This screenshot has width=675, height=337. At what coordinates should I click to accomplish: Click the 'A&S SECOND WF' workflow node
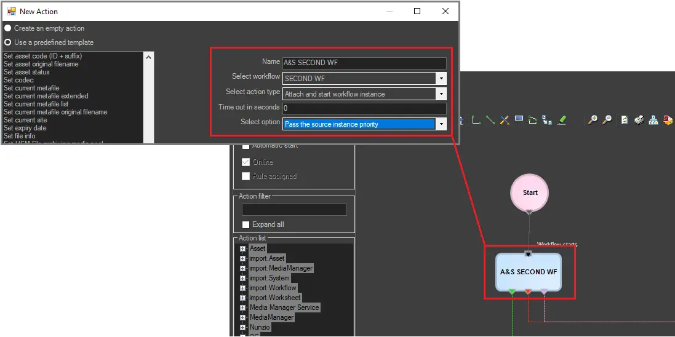coord(529,272)
